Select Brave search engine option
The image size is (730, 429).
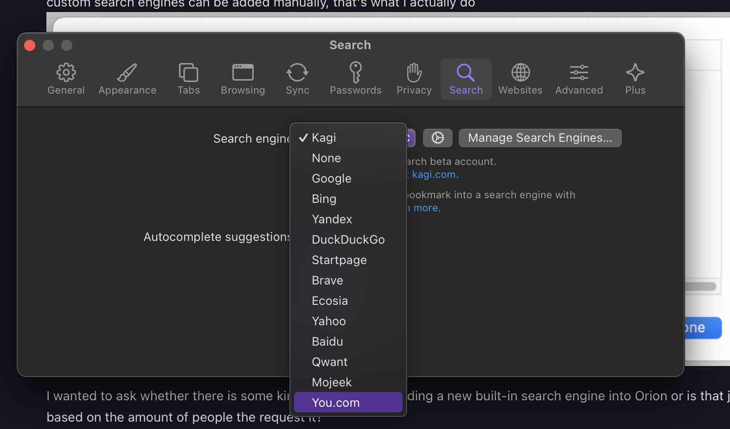[327, 280]
